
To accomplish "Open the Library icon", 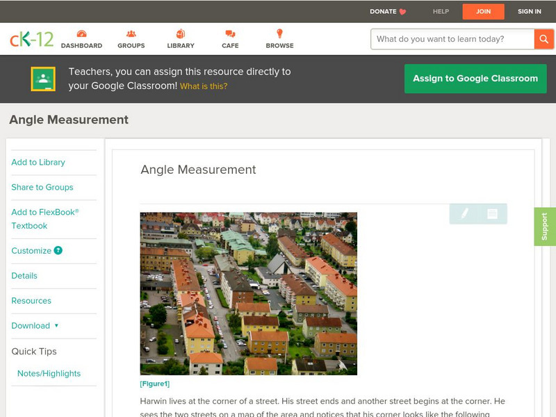I will [x=181, y=34].
